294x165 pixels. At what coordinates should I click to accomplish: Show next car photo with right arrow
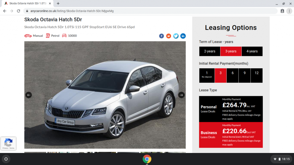[181, 95]
